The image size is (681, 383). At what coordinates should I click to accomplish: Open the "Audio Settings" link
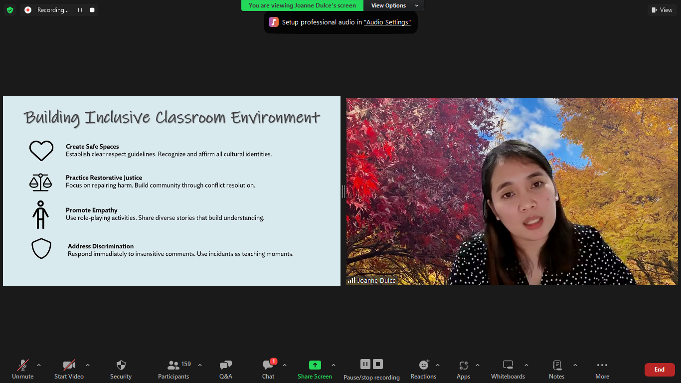coord(387,22)
